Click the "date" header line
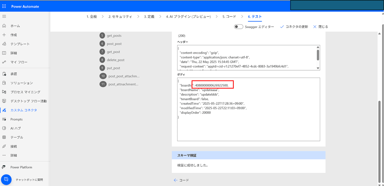The height and width of the screenshot is (186, 384). tap(210, 62)
